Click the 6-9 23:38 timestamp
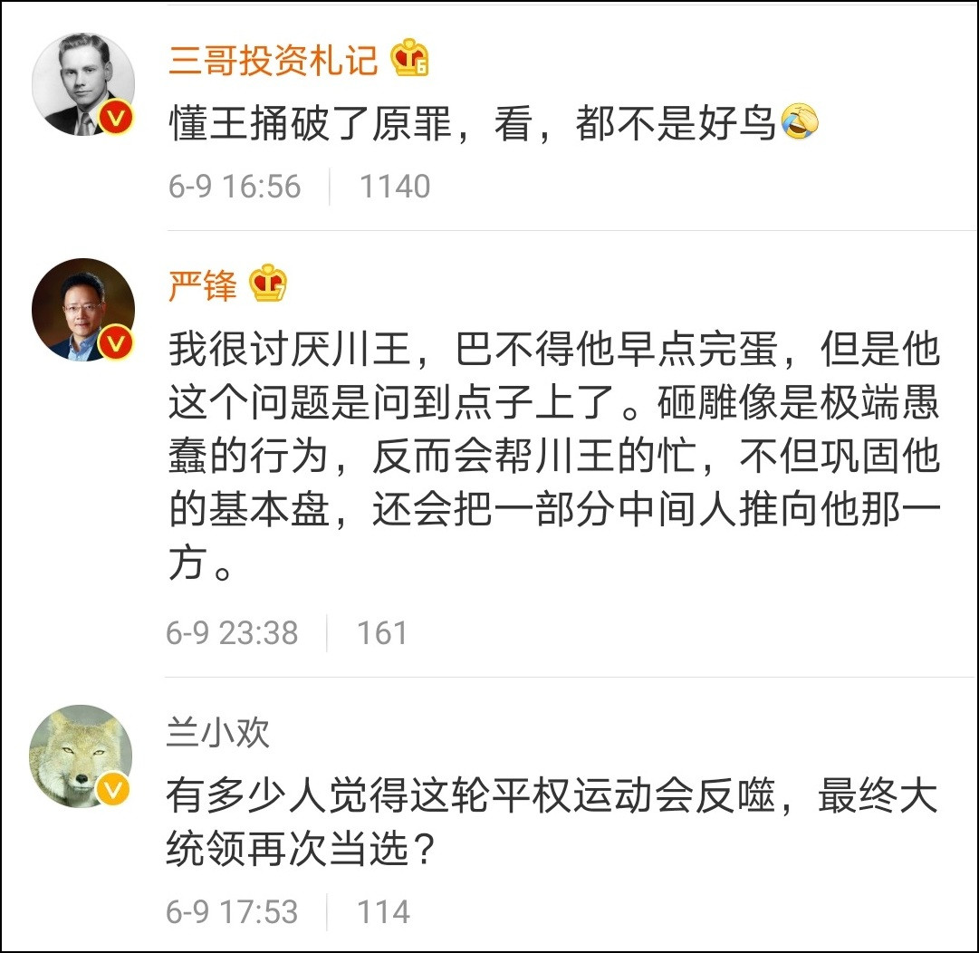Screen dimensions: 979x953 (x=232, y=632)
